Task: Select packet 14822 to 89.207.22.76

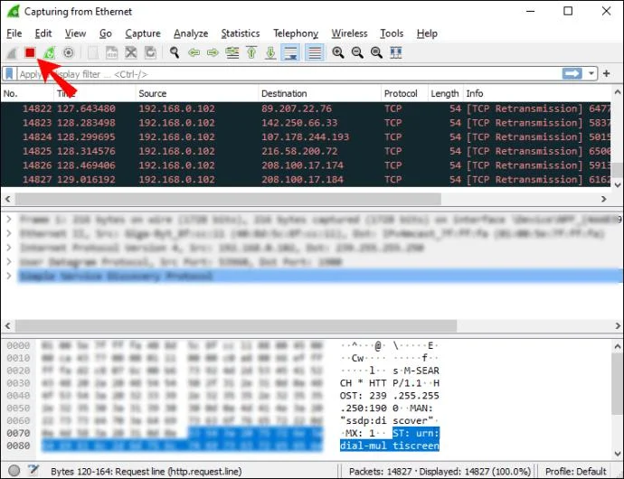Action: [x=306, y=108]
